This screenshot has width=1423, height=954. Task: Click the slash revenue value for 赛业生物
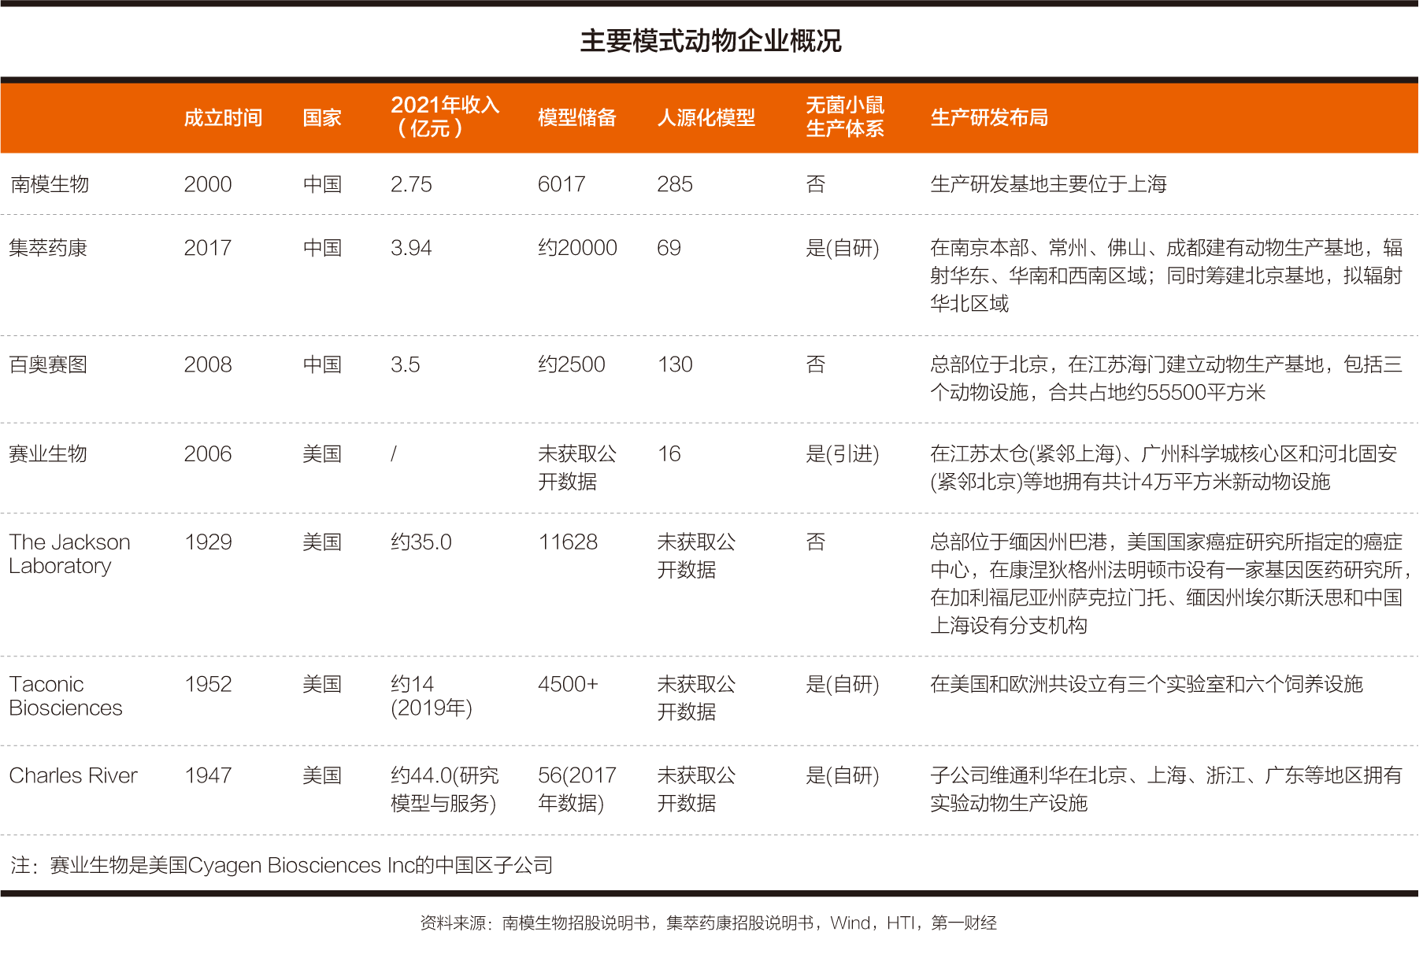click(394, 453)
